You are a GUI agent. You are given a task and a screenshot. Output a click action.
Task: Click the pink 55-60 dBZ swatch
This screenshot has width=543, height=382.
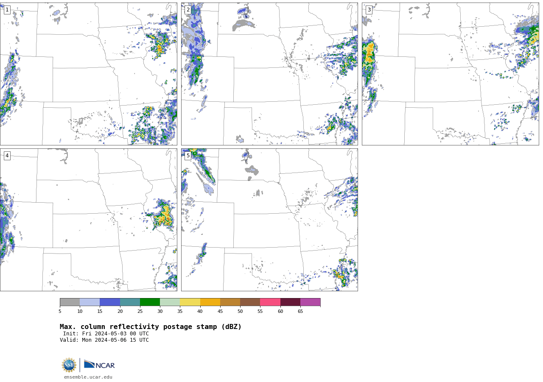coord(270,302)
